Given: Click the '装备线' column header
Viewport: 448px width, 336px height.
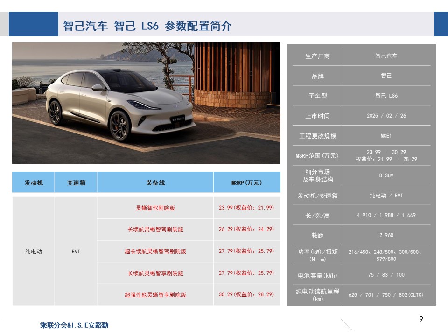Looking at the screenshot, I should click(155, 182).
